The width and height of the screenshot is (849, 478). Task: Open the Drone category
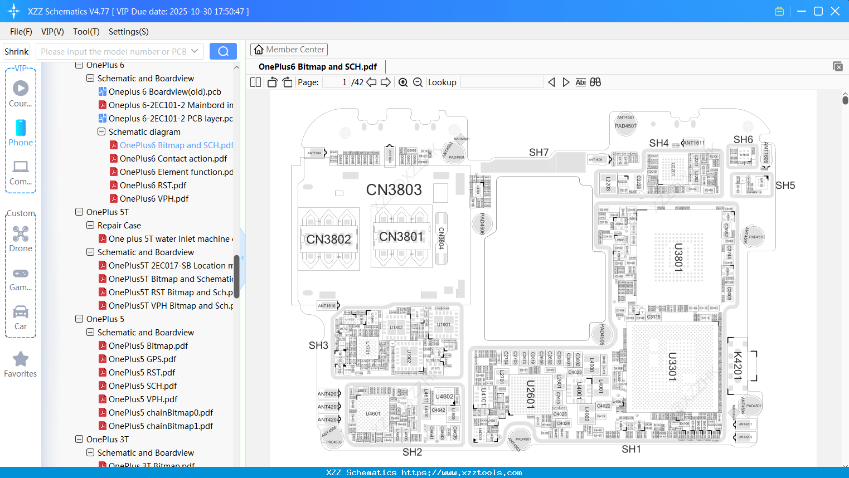coord(21,239)
